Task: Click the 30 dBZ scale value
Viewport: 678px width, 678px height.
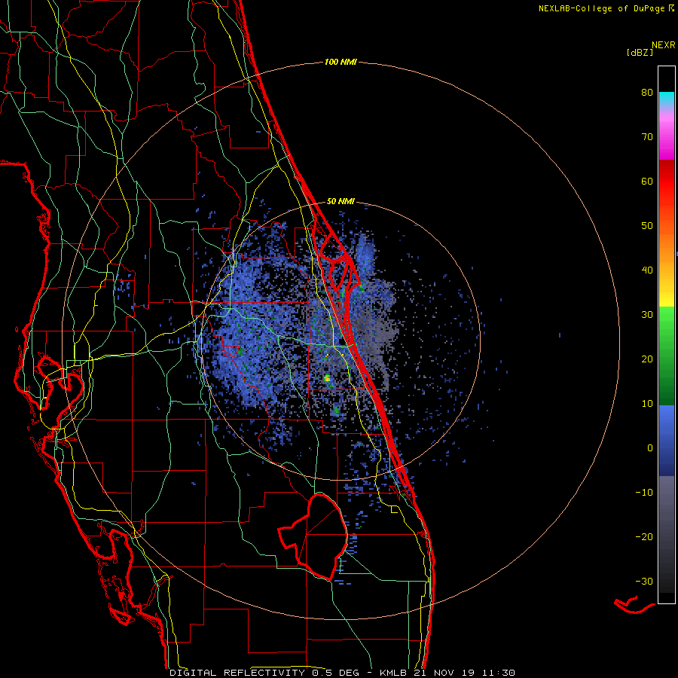Action: click(647, 315)
